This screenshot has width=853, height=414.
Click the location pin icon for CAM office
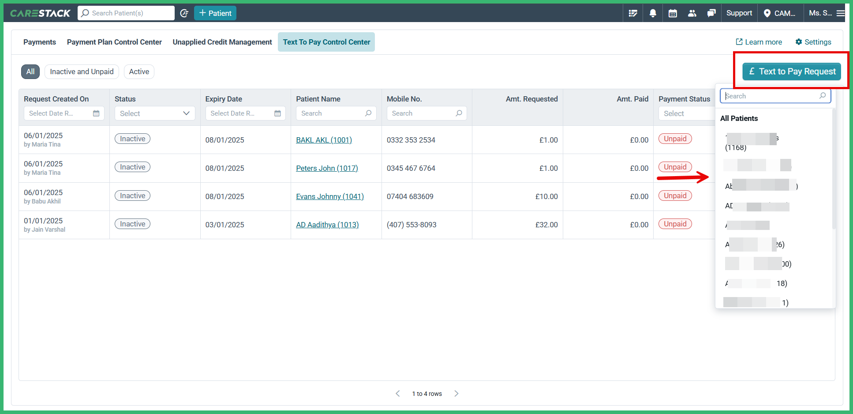point(767,13)
